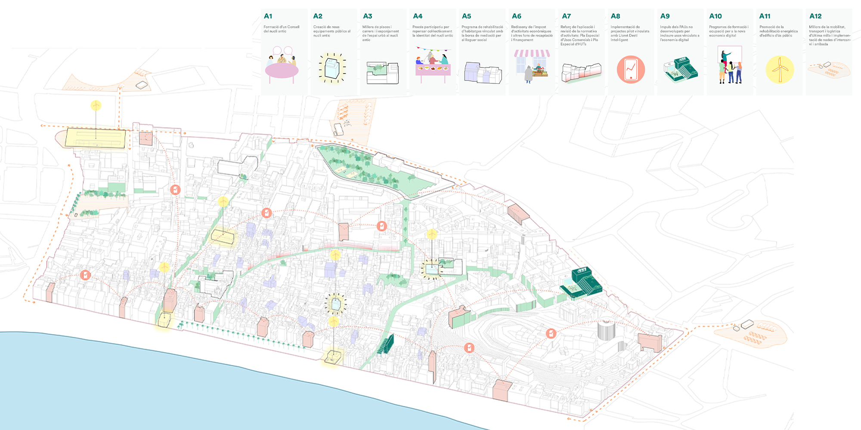Click the A1 council round table illustration
The image size is (861, 430).
tap(282, 66)
